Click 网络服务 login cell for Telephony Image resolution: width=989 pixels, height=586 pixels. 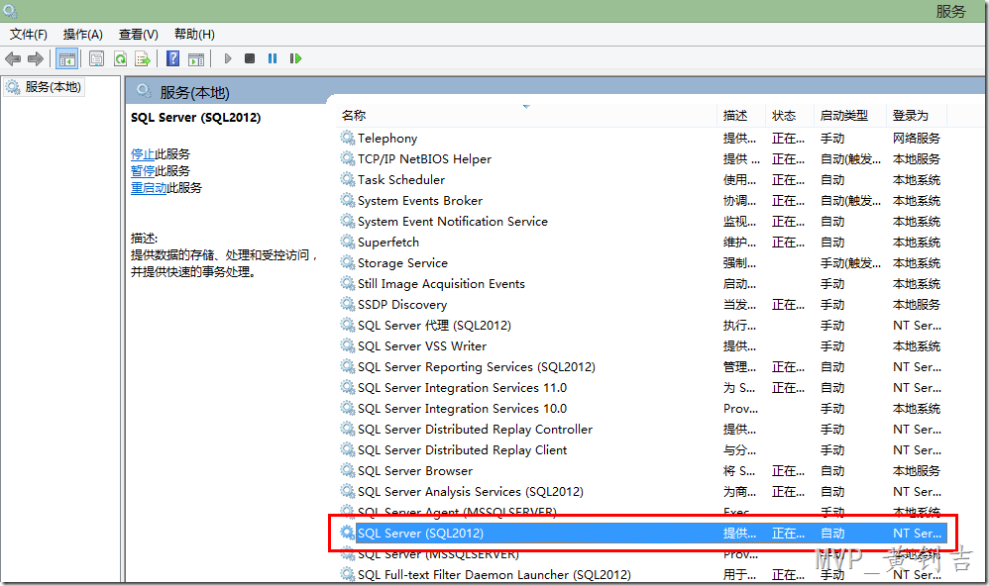[917, 138]
